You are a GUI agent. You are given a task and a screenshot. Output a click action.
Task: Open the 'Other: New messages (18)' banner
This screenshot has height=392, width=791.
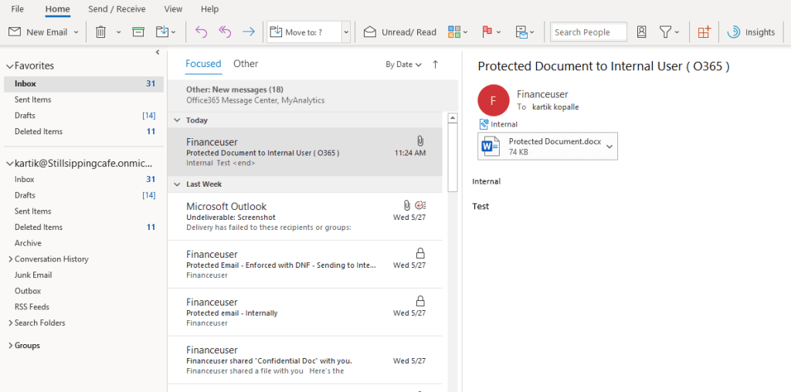click(x=313, y=95)
